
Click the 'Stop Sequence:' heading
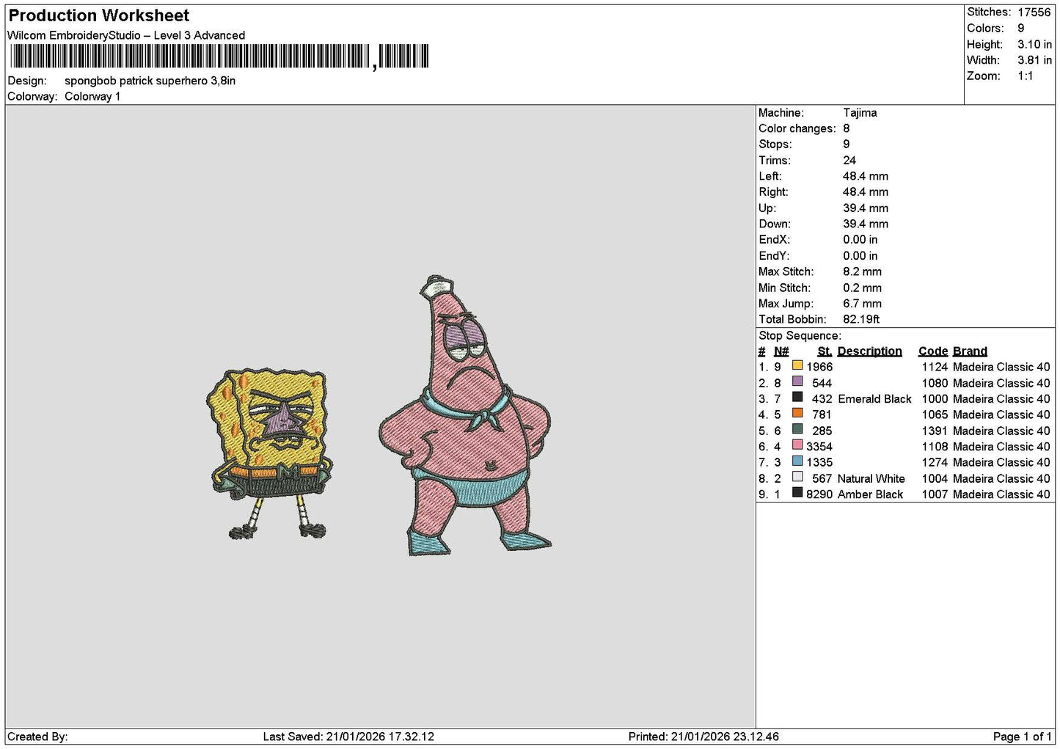800,336
